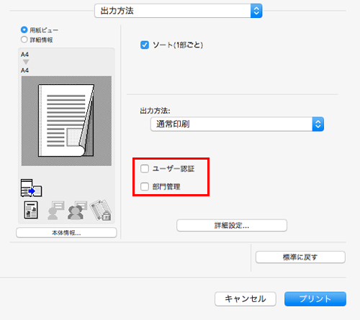Screen dimensions: 360x320
Task: Select the 詳細情報 radio button
Action: click(24, 40)
